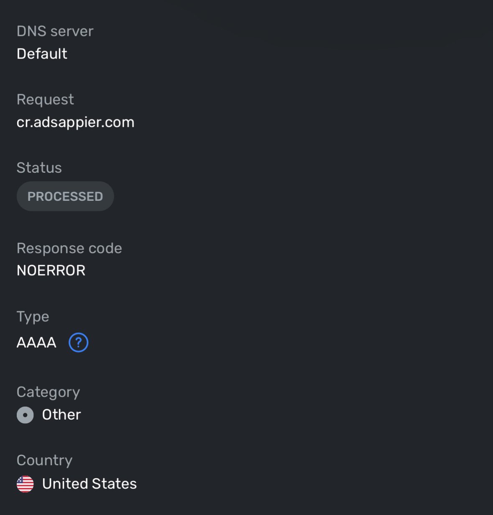Click the PROCESSED status badge
This screenshot has width=493, height=515.
tap(65, 196)
